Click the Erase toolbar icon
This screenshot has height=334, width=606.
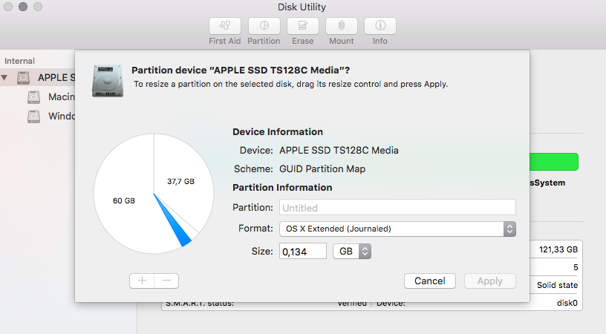[x=302, y=25]
